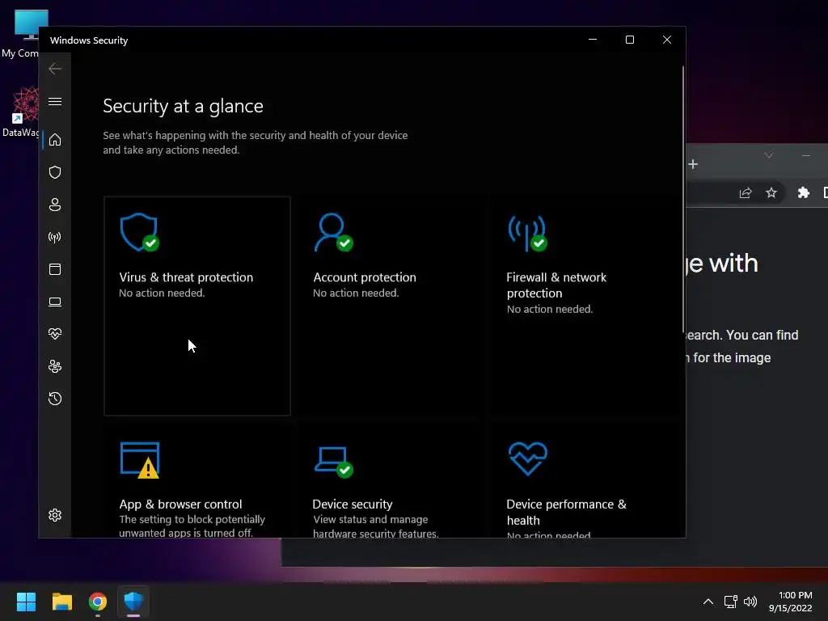The width and height of the screenshot is (828, 621).
Task: Open extensions puzzle icon in browser
Action: coord(803,192)
